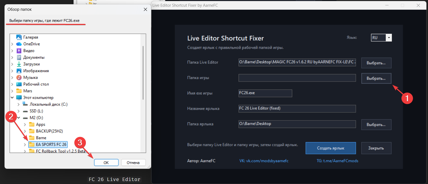This screenshot has height=184, width=428.
Task: Click the FC Rollback Tool folder icon
Action: coord(32,151)
